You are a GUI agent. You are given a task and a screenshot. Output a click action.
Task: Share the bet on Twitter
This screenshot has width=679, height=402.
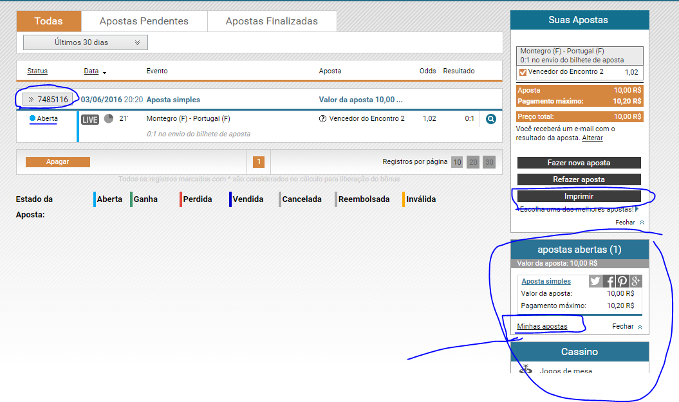point(595,281)
